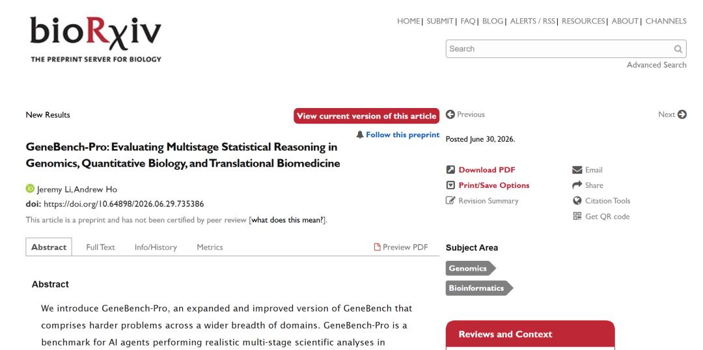
Task: Open the SUBMIT menu item
Action: [440, 21]
